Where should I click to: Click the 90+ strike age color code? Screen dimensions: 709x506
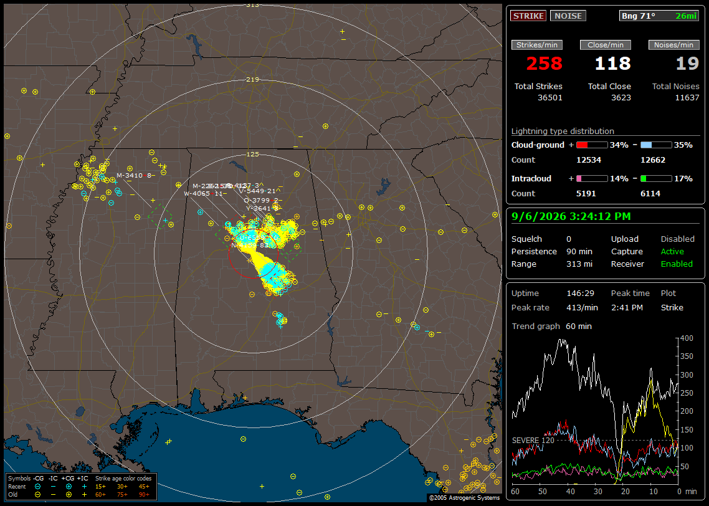[x=145, y=495]
